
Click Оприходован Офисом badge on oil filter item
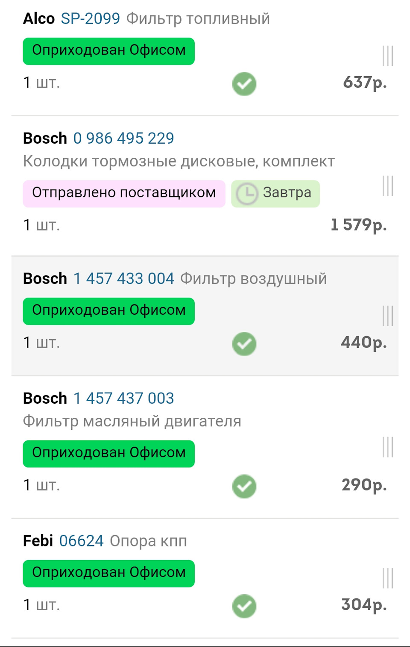109,454
